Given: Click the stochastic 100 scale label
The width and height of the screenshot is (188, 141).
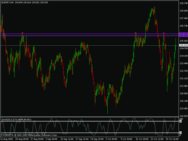Looking at the screenshot, I should click(181, 119).
